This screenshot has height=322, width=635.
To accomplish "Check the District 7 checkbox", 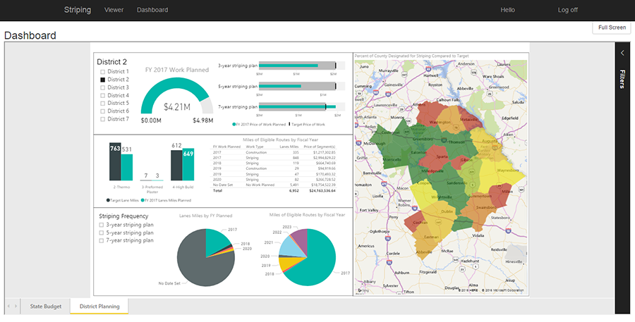I will [x=102, y=119].
